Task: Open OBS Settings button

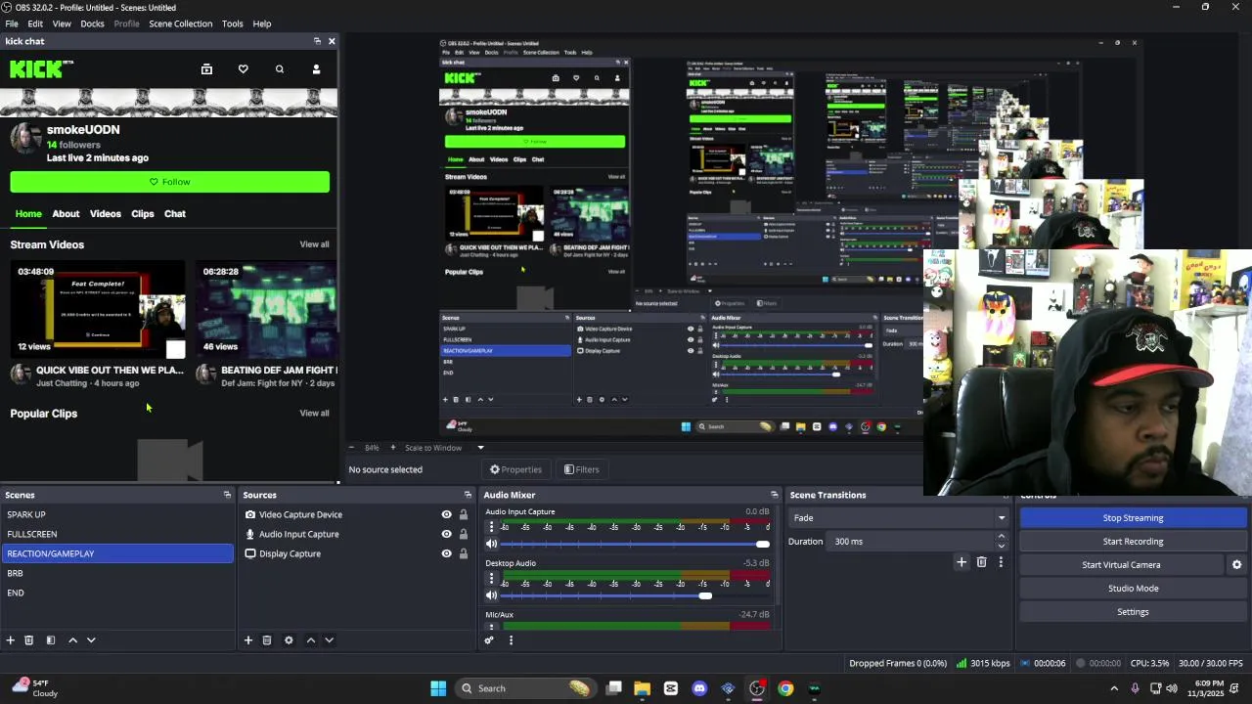Action: pyautogui.click(x=1133, y=612)
